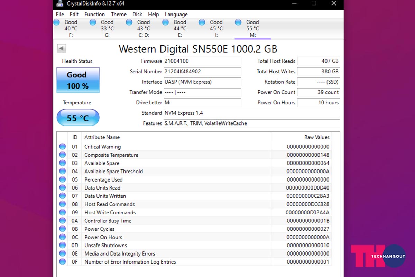This screenshot has width=415, height=277.
Task: Select the drive M: disk tab
Action: pos(252,29)
